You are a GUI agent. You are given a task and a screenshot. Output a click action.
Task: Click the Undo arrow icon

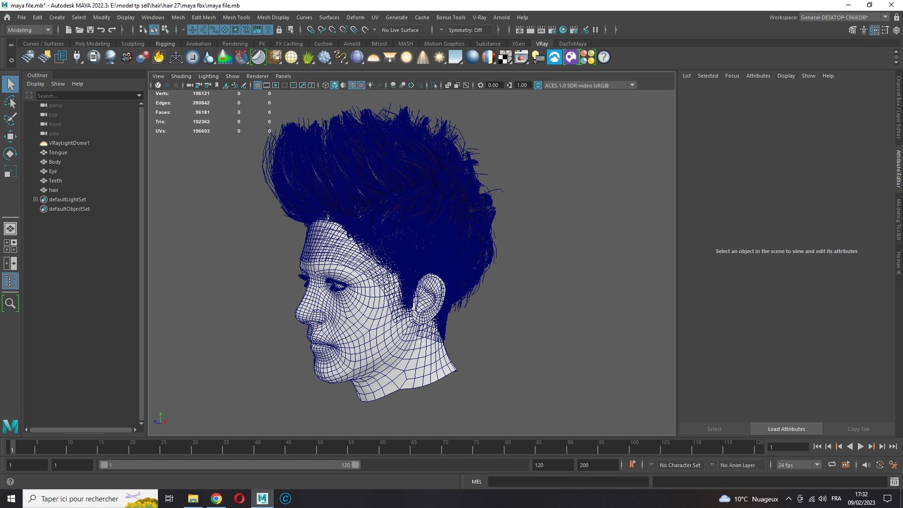point(101,30)
